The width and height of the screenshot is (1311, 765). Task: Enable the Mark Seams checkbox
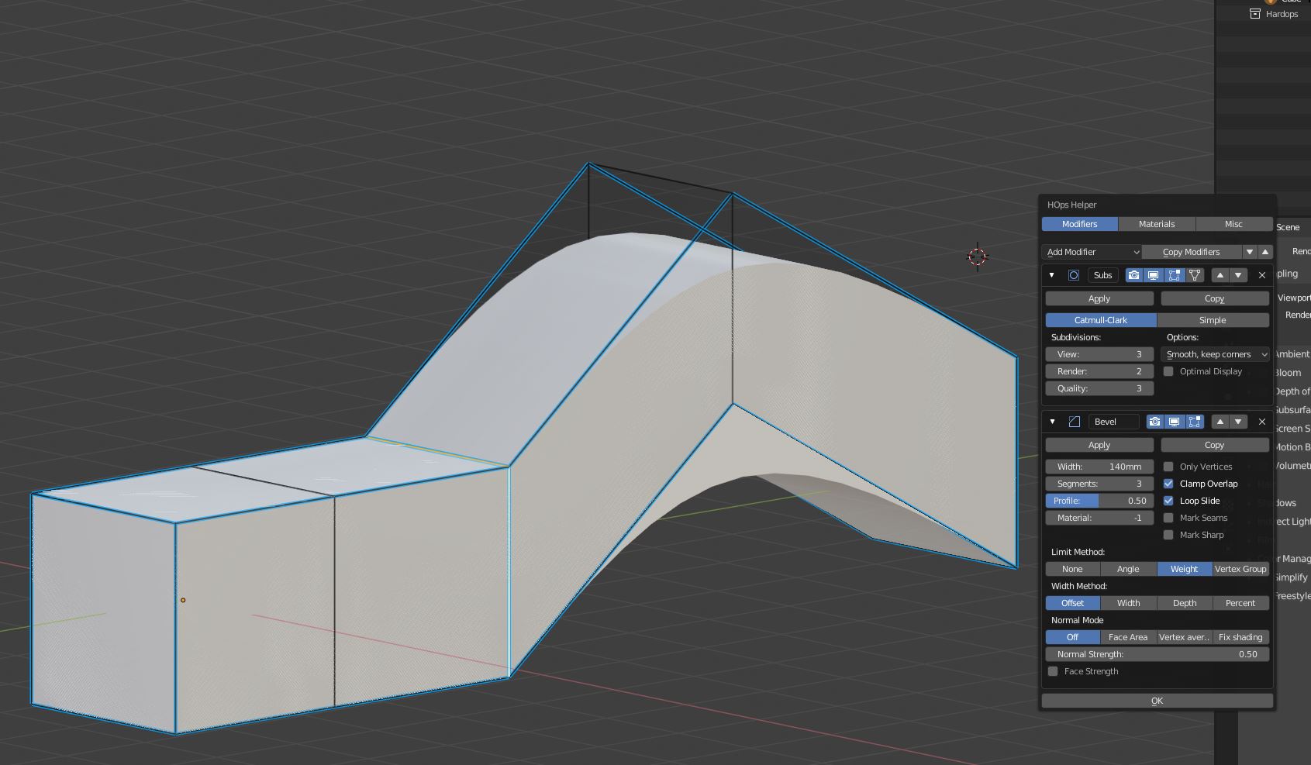[1168, 518]
